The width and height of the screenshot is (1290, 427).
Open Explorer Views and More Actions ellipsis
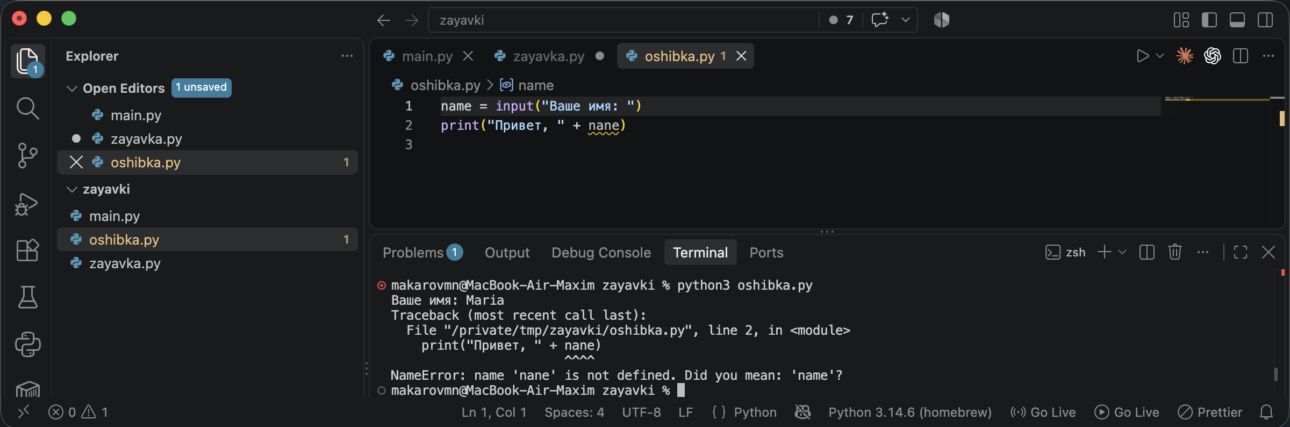(x=347, y=56)
